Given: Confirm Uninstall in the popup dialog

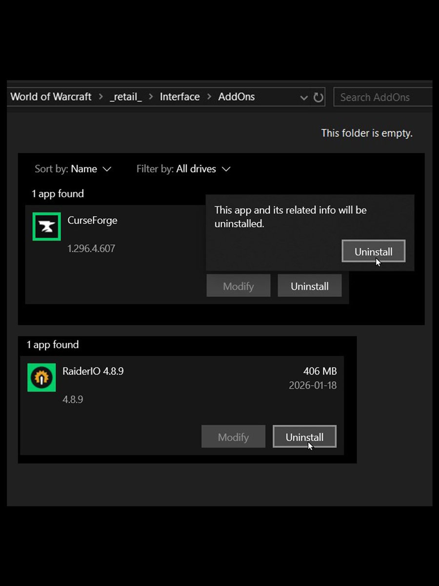Looking at the screenshot, I should pyautogui.click(x=374, y=251).
